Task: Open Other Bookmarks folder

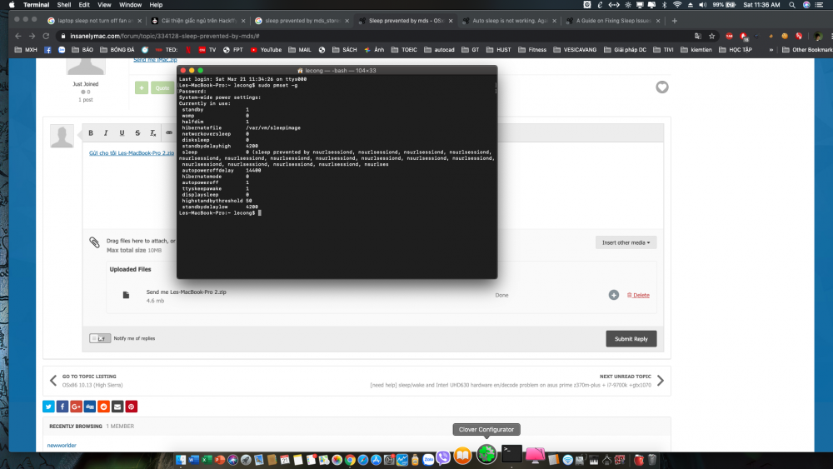Action: (x=807, y=50)
